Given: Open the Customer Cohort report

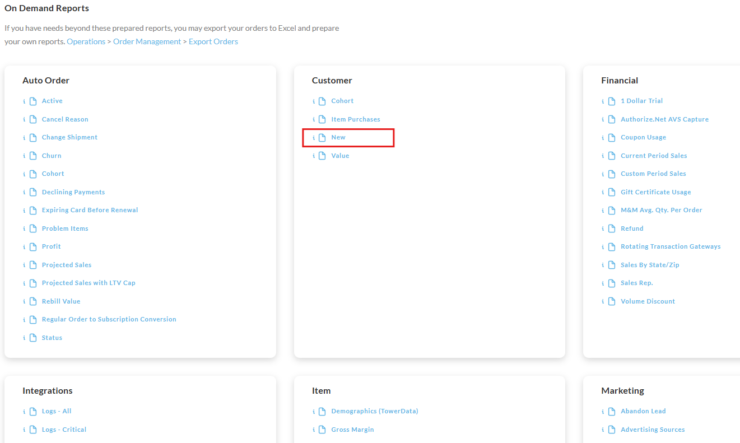Looking at the screenshot, I should tap(342, 101).
